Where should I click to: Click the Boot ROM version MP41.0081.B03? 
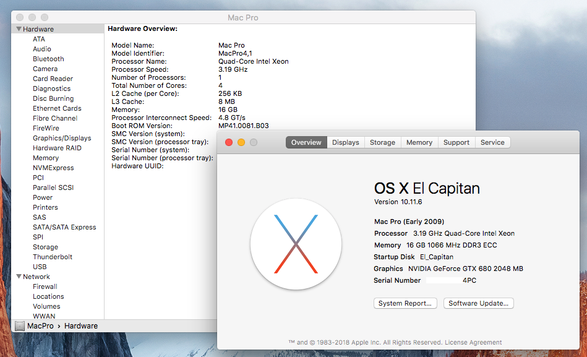pos(243,126)
